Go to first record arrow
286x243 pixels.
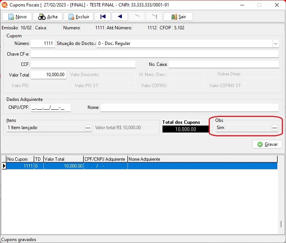point(103,17)
